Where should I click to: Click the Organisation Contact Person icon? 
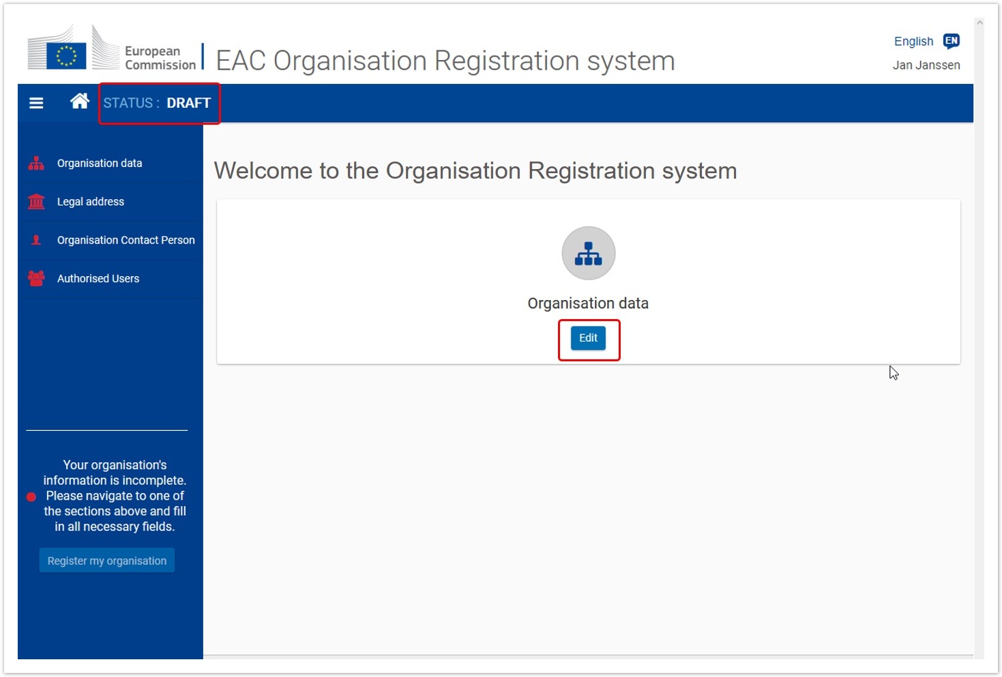pyautogui.click(x=36, y=240)
